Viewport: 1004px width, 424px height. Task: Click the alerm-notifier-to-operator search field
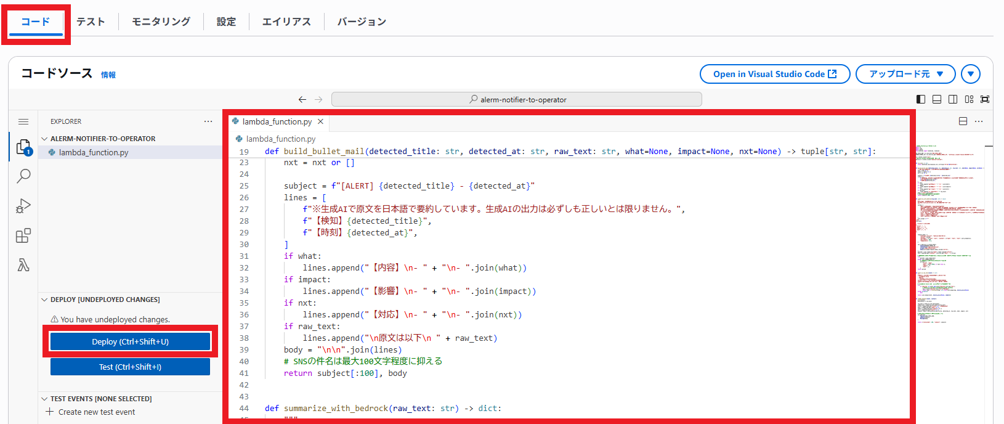coord(516,99)
